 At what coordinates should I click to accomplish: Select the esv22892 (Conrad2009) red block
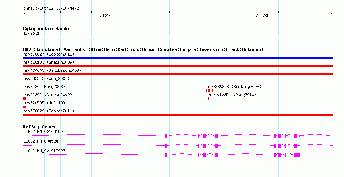click(x=25, y=99)
